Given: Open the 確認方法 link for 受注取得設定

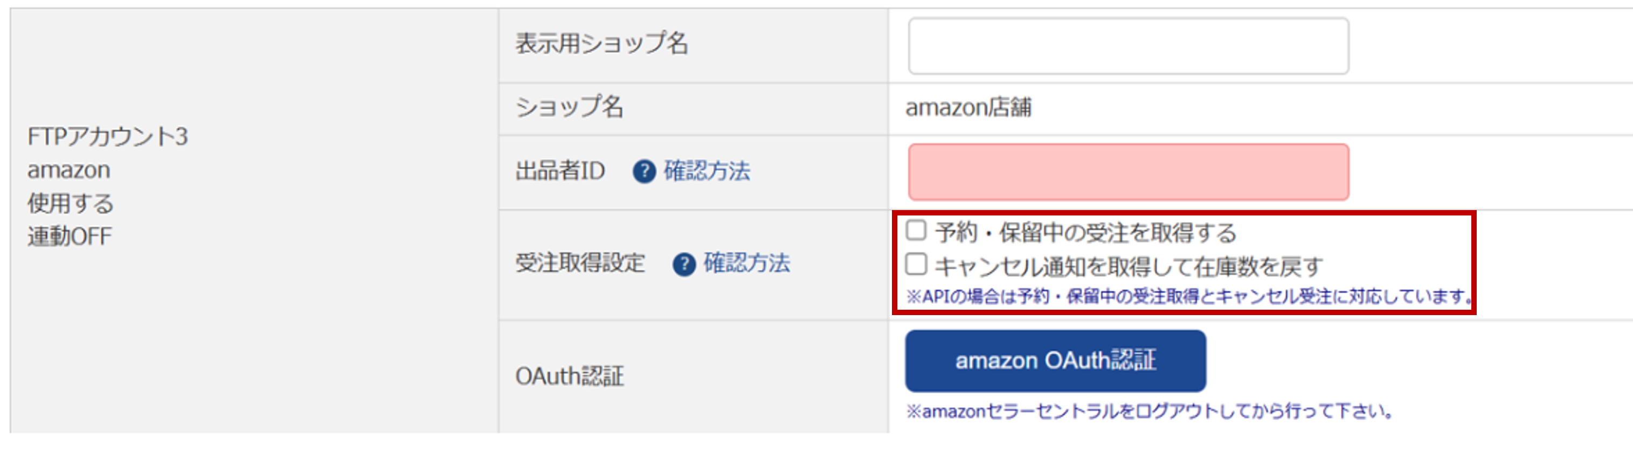Looking at the screenshot, I should pyautogui.click(x=747, y=263).
